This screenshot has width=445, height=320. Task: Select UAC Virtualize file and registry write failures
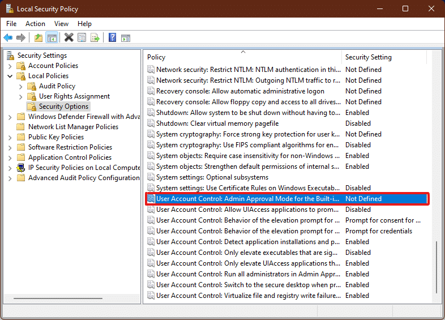[287, 296]
